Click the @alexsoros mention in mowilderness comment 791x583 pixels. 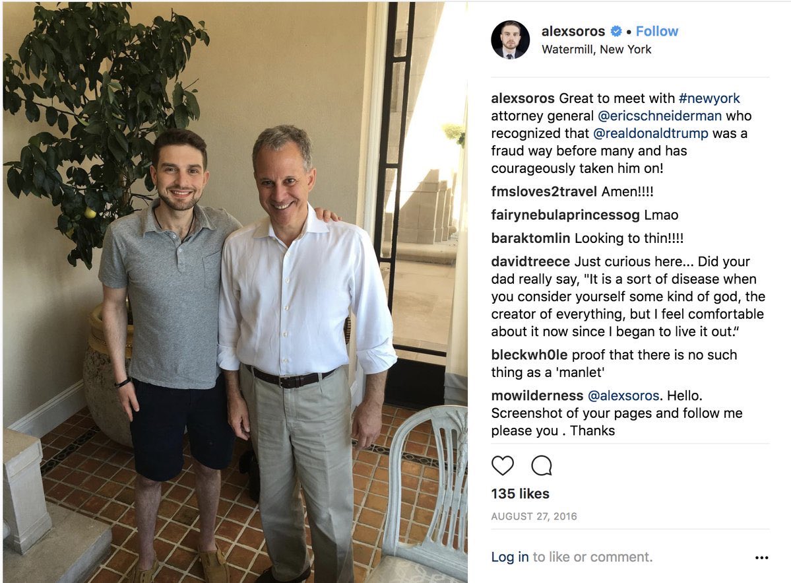(623, 395)
